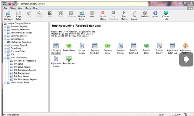This screenshot has height=116, width=194.
Task: Open Context Help from the toolbar
Action: click(x=166, y=16)
